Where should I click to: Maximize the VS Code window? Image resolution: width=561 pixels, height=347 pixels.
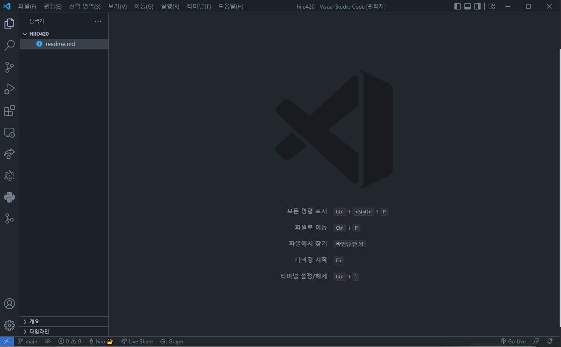click(x=528, y=6)
